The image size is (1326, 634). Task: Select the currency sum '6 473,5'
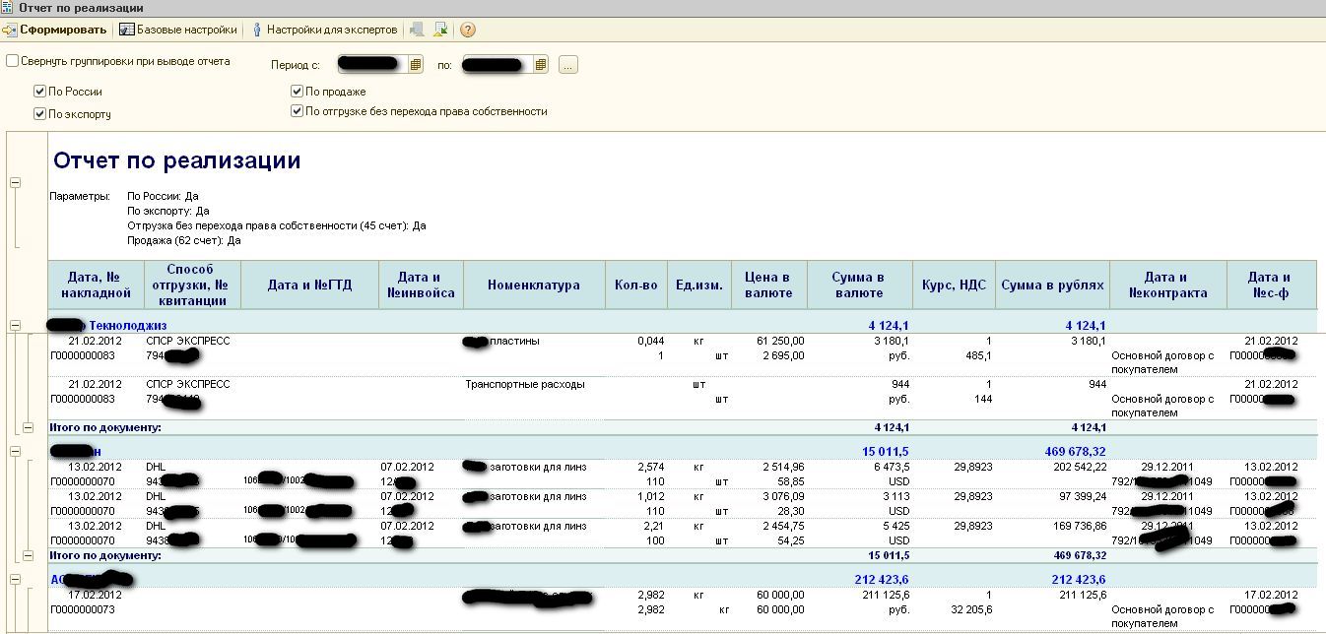click(x=890, y=467)
